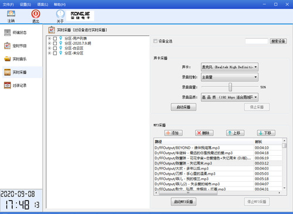Viewport: 293px width, 214px height.
Task: Click the device search input field
Action: coord(257,41)
